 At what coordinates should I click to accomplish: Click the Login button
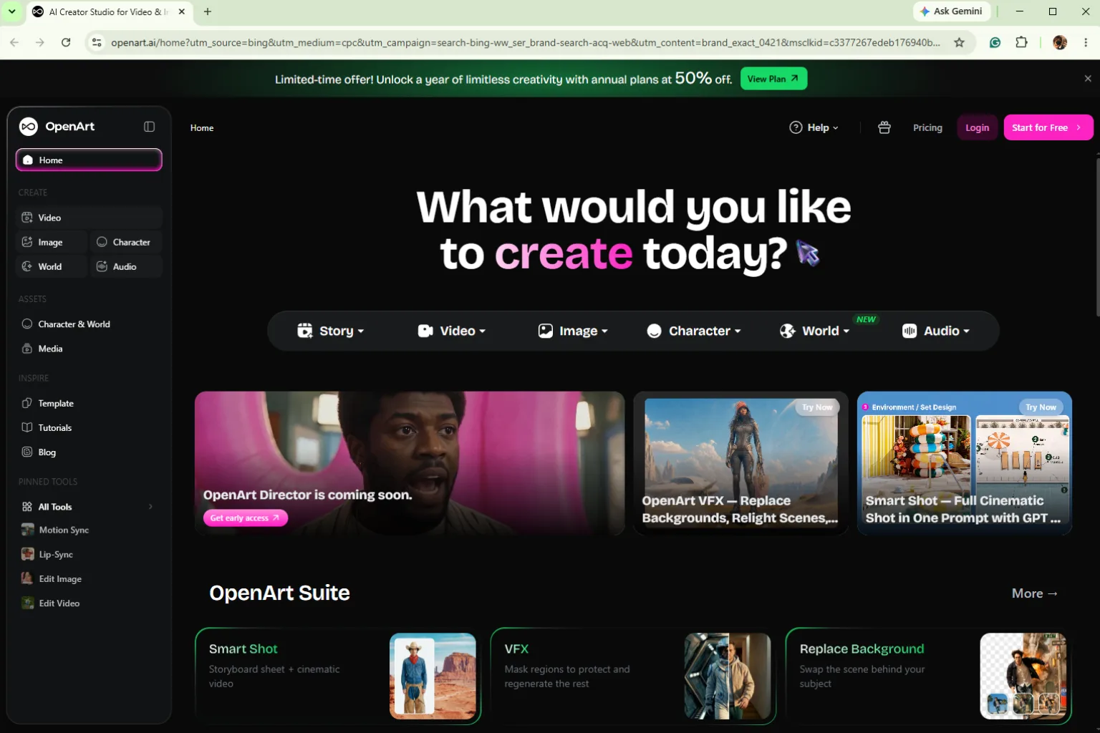click(977, 127)
